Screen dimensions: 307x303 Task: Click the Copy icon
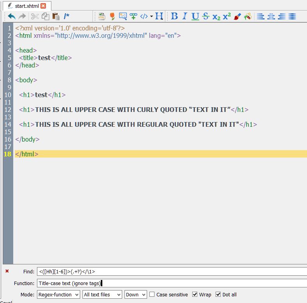46,16
